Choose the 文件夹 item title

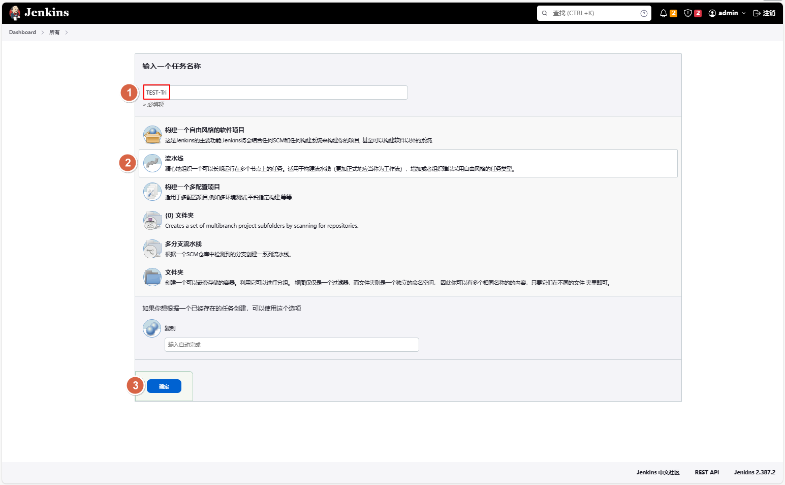[x=174, y=272]
